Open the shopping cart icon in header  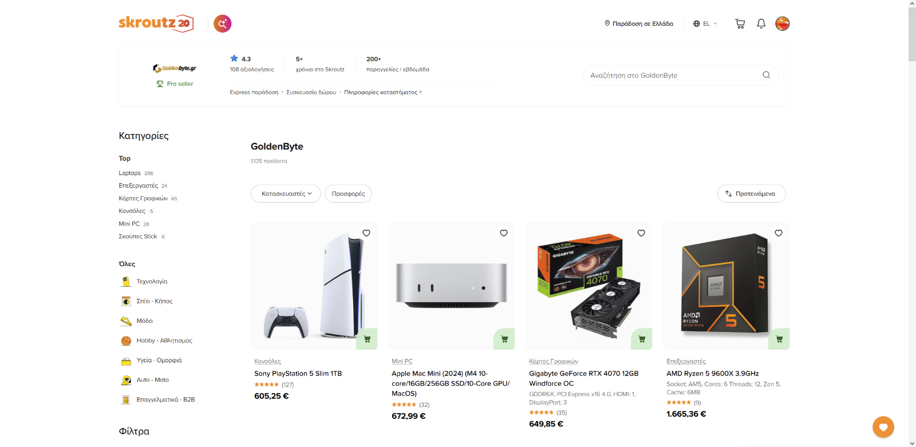click(x=740, y=23)
